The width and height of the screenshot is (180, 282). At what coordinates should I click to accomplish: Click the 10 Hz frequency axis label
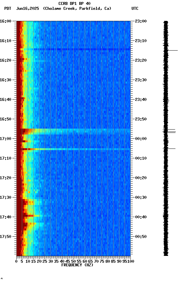click(28, 262)
